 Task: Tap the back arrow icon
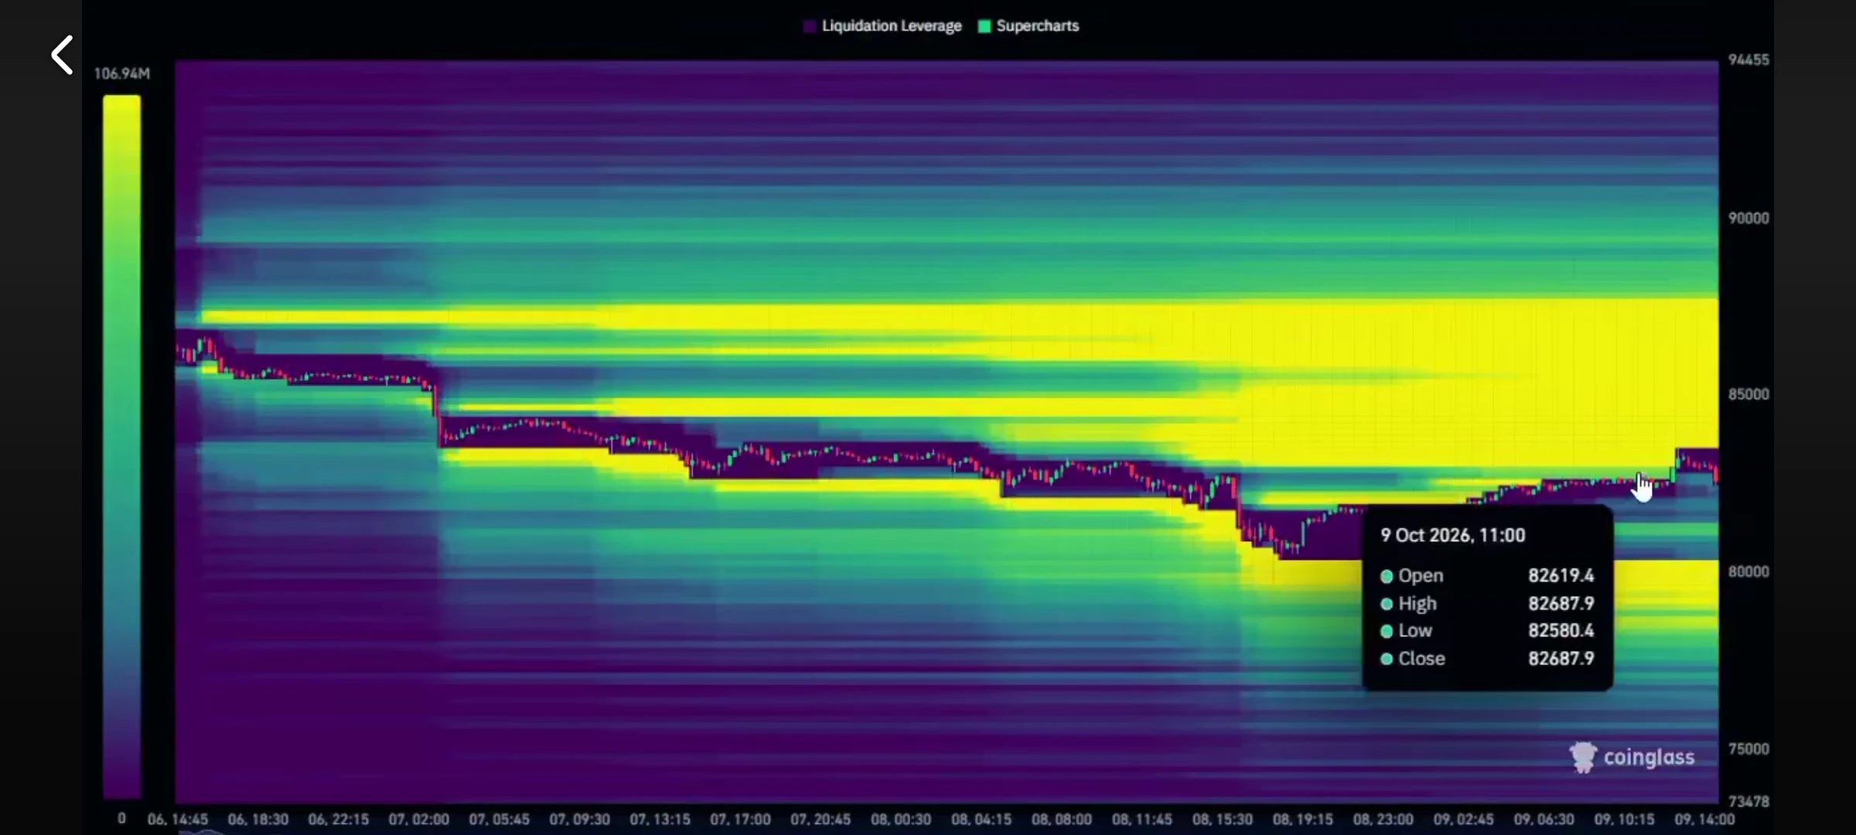[62, 55]
